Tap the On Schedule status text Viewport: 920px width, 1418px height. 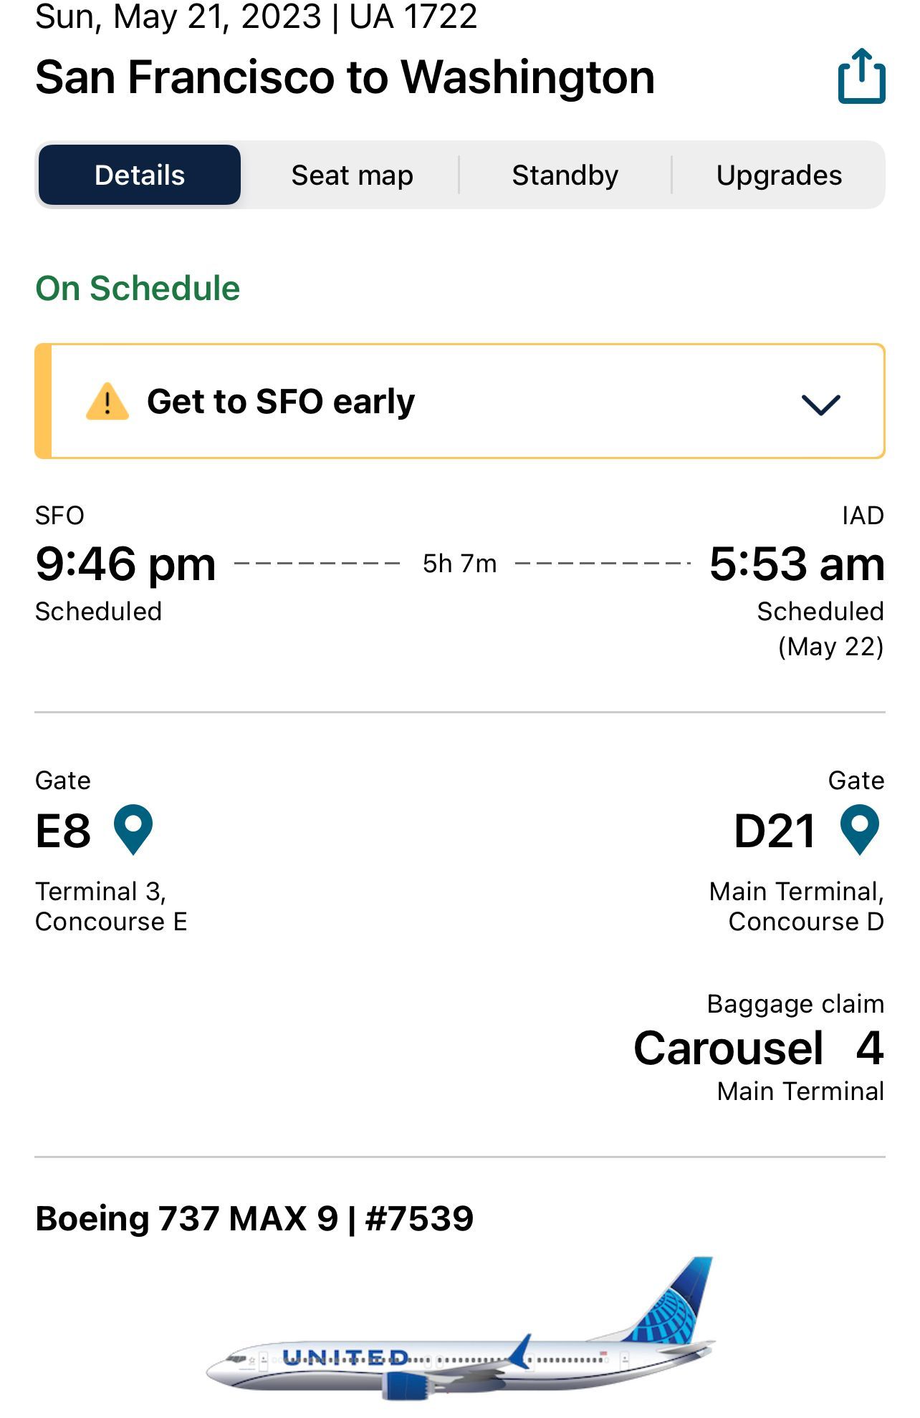[x=138, y=289]
